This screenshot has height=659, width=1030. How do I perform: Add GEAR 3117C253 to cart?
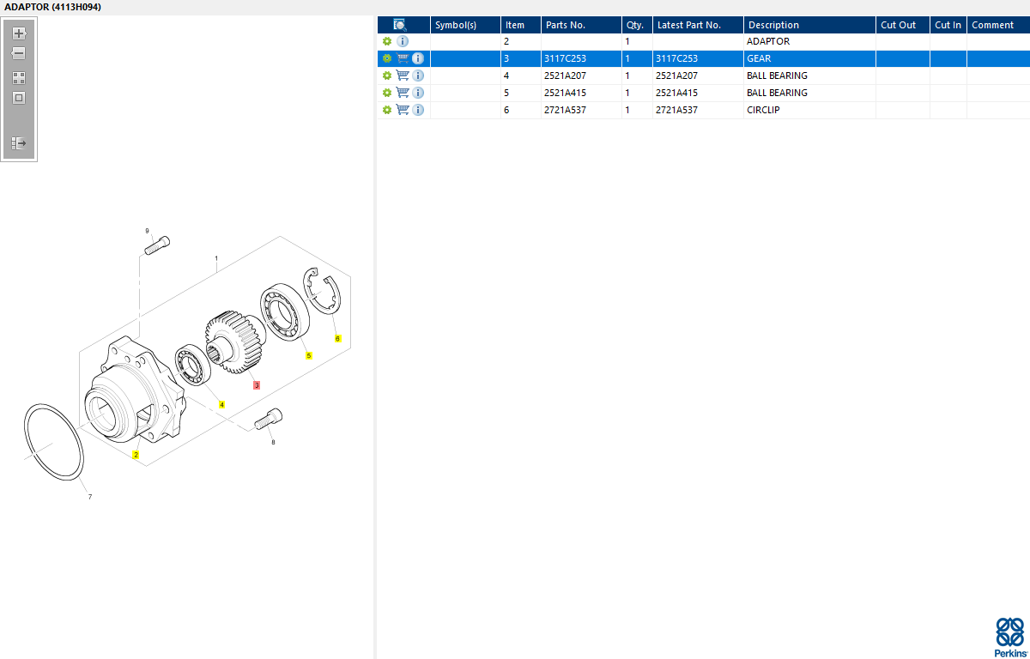403,58
